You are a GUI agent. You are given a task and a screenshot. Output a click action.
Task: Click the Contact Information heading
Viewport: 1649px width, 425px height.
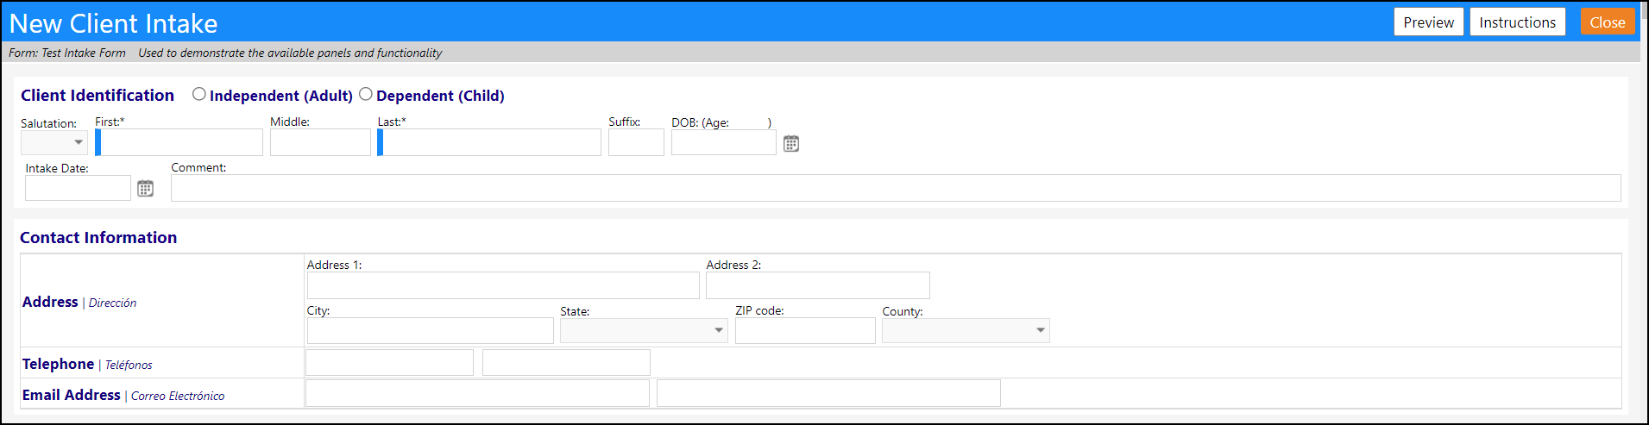pyautogui.click(x=98, y=238)
